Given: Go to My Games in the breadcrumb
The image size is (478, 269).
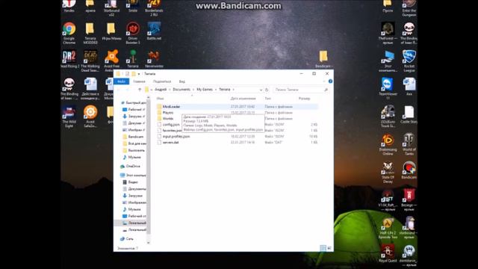Looking at the screenshot, I should (x=205, y=90).
